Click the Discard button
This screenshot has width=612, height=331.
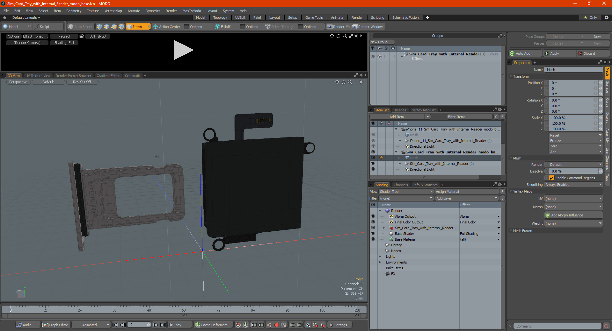[594, 53]
